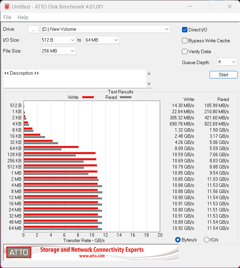The height and width of the screenshot is (268, 240).
Task: Click the gray Read legend swatch
Action: click(125, 97)
